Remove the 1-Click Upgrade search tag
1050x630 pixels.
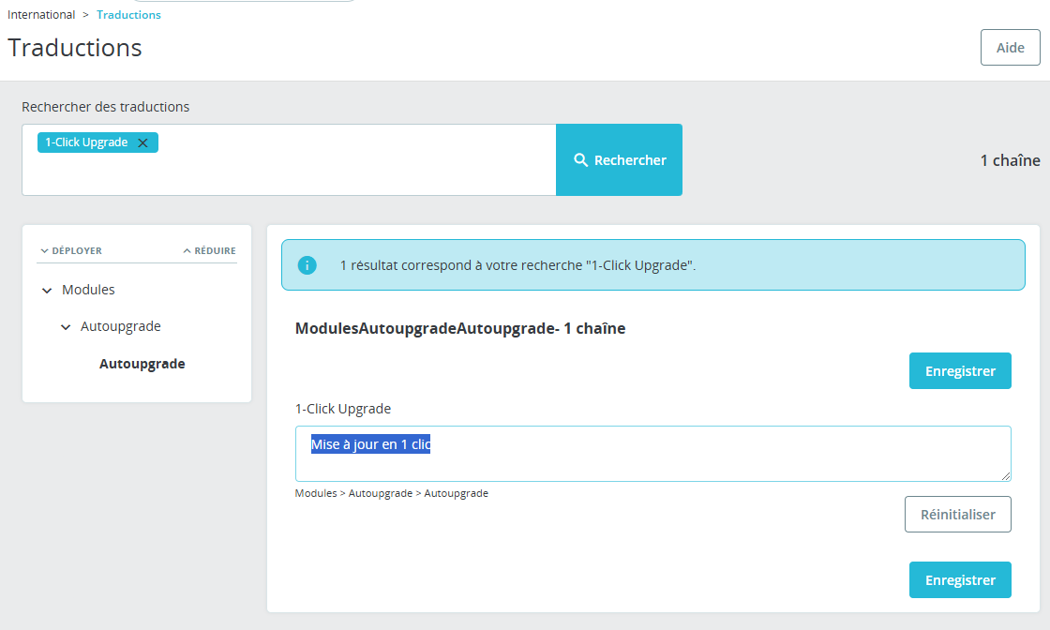142,142
